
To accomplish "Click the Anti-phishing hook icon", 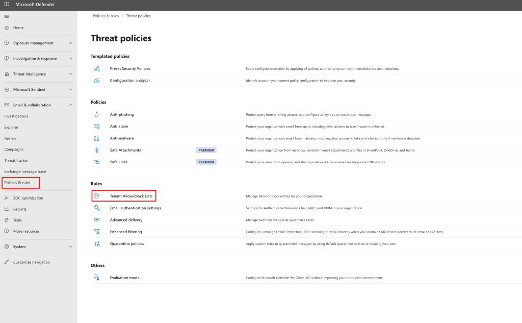I will click(x=97, y=114).
